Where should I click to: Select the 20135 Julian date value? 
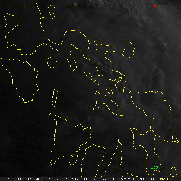[88, 179]
